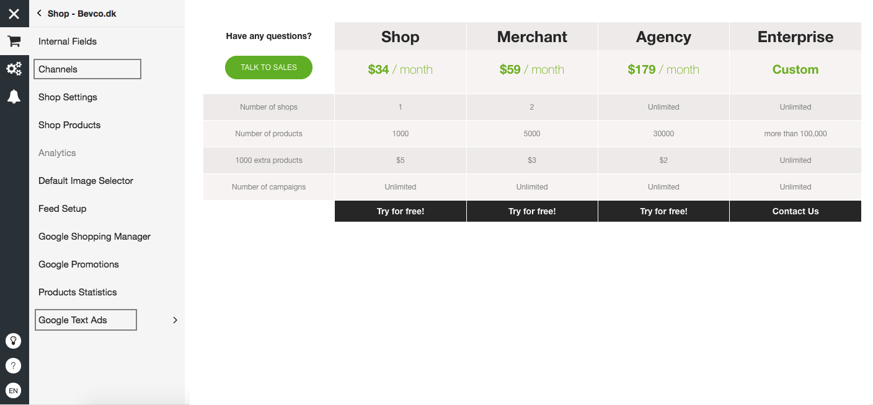Select Shop Settings in the sidebar
The width and height of the screenshot is (873, 405).
tap(68, 97)
